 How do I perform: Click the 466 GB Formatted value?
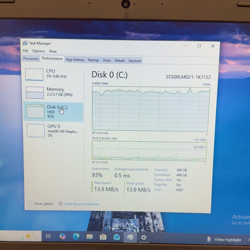[181, 175]
